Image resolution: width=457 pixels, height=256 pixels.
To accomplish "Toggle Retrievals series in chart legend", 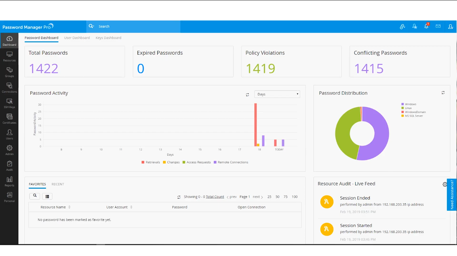I will (151, 162).
